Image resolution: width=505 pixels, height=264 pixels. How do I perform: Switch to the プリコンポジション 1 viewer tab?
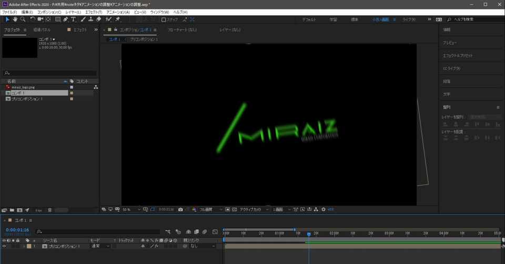[x=144, y=39]
